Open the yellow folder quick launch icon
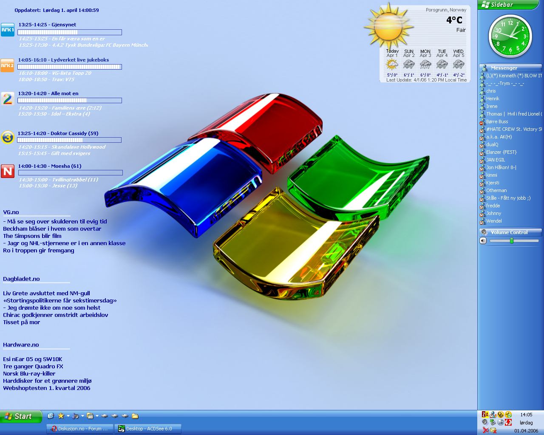Image resolution: width=544 pixels, height=435 pixels. pyautogui.click(x=135, y=416)
